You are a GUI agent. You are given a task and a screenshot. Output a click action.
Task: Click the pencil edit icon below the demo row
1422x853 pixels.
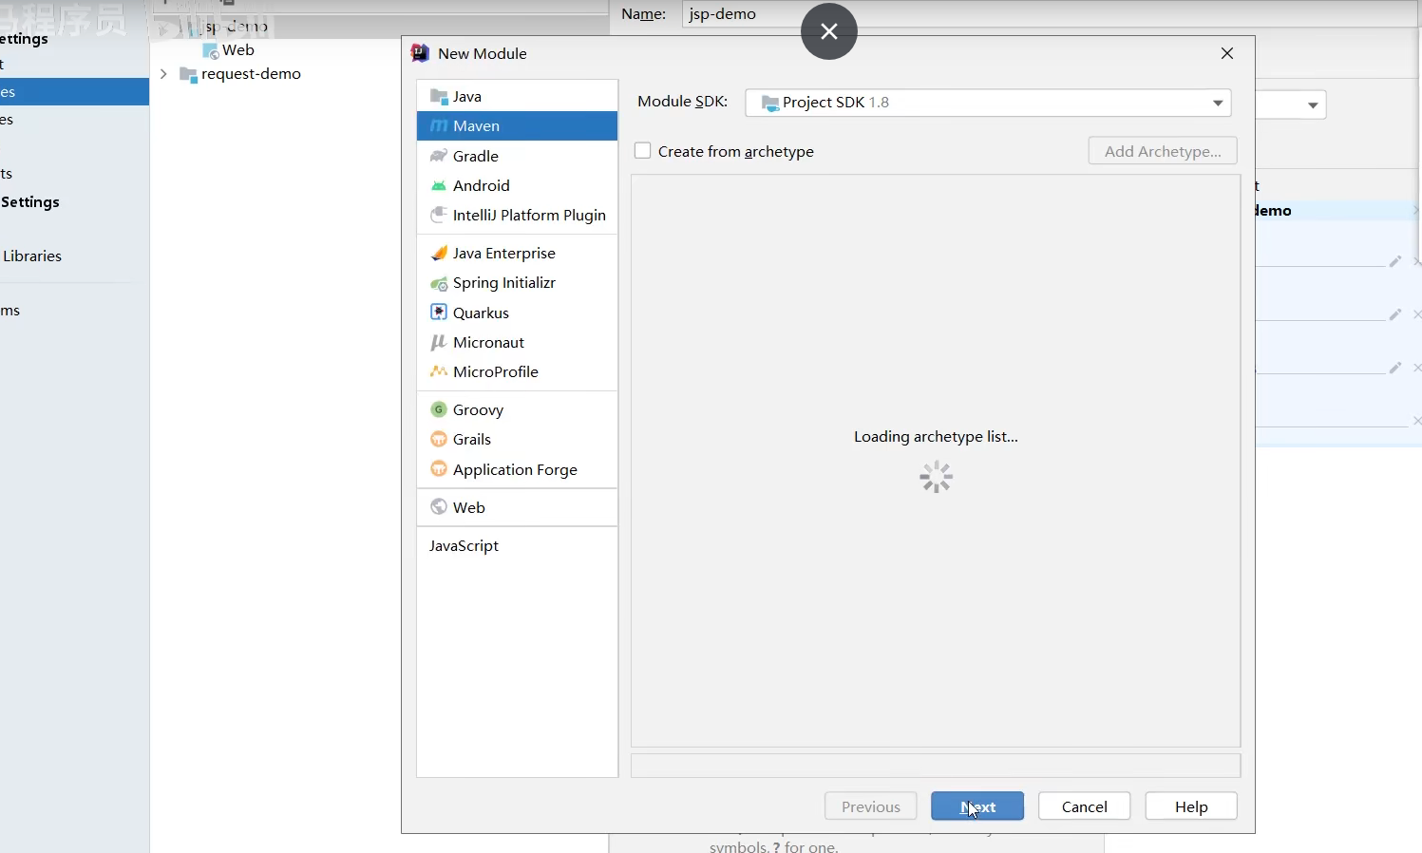click(x=1395, y=261)
